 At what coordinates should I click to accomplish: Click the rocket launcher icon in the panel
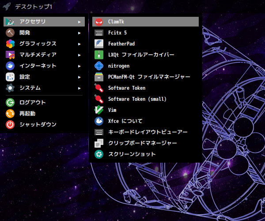[x=7, y=7]
